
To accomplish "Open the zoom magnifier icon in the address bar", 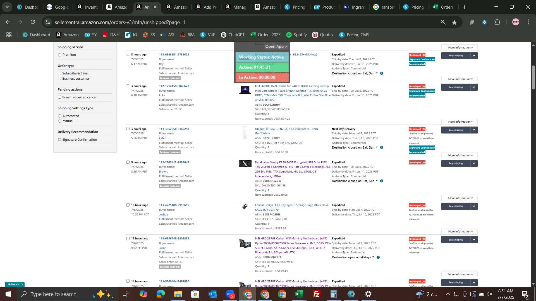I will (443, 22).
